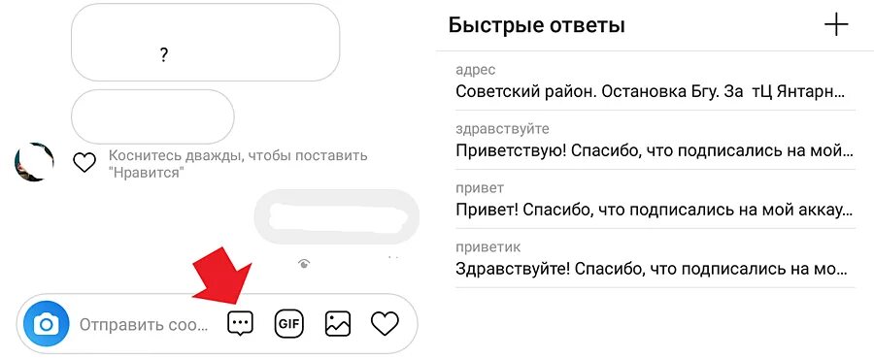Tap the blurred outgoing message bubble
Screen dimensions: 874x359
pos(336,217)
